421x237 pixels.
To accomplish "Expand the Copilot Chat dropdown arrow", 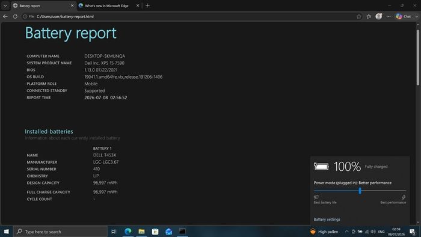I will tap(416, 16).
